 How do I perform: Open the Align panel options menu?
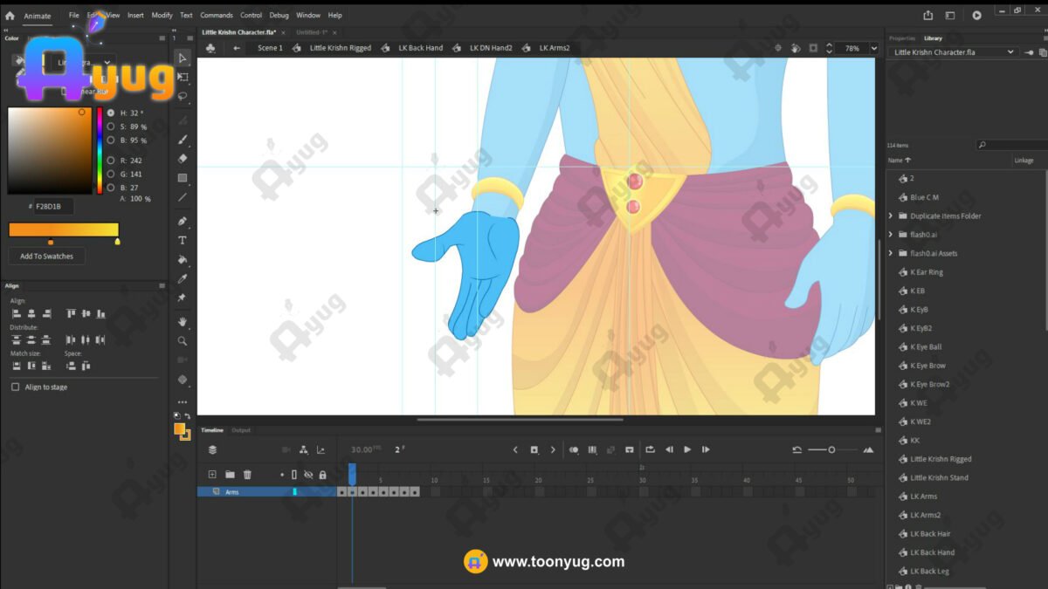162,285
